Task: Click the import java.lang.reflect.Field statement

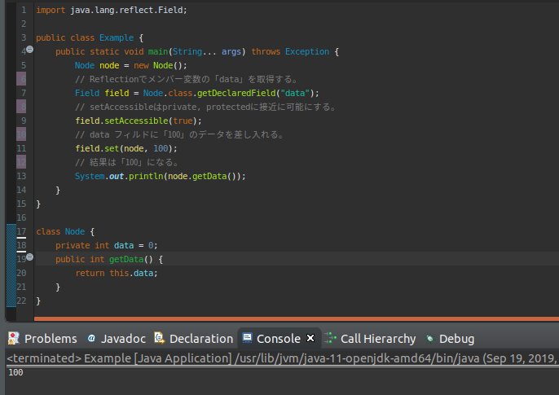Action: click(112, 10)
